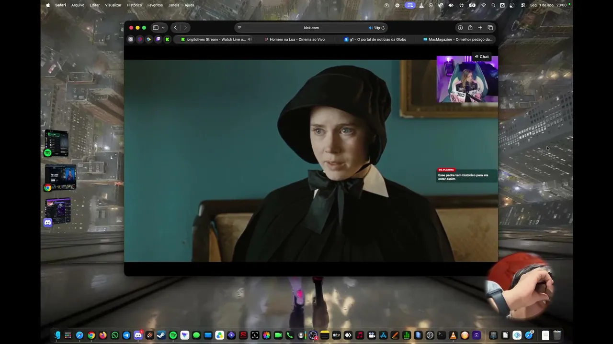
Task: Open the last pinned Kick tab
Action: [167, 40]
